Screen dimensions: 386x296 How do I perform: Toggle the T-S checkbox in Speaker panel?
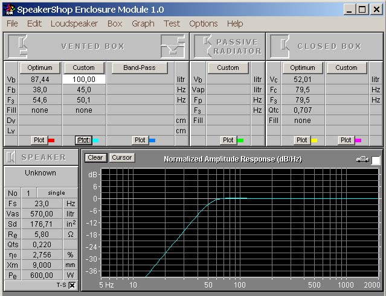click(72, 285)
